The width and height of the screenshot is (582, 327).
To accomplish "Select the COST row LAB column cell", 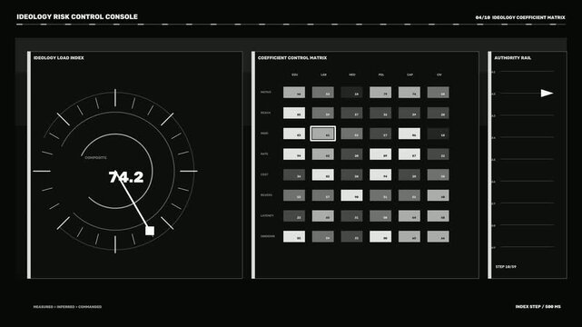I will click(x=323, y=174).
